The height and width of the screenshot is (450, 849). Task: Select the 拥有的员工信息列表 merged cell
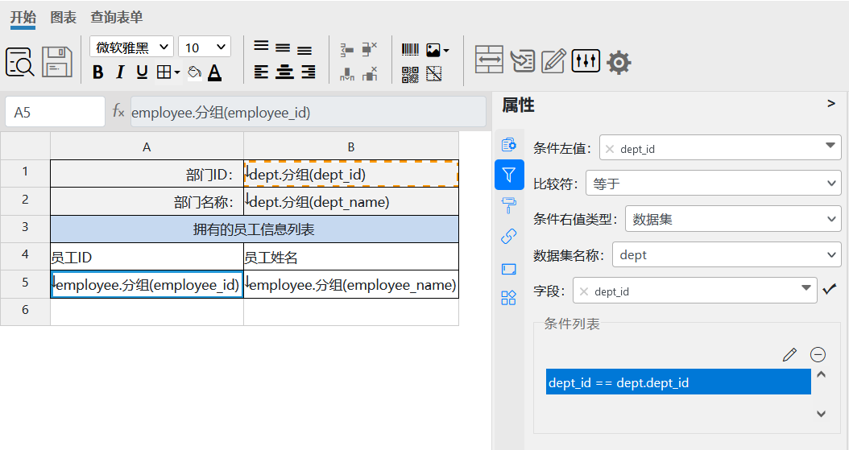(255, 229)
